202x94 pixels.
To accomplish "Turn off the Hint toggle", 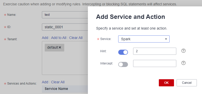I will 123,52.
